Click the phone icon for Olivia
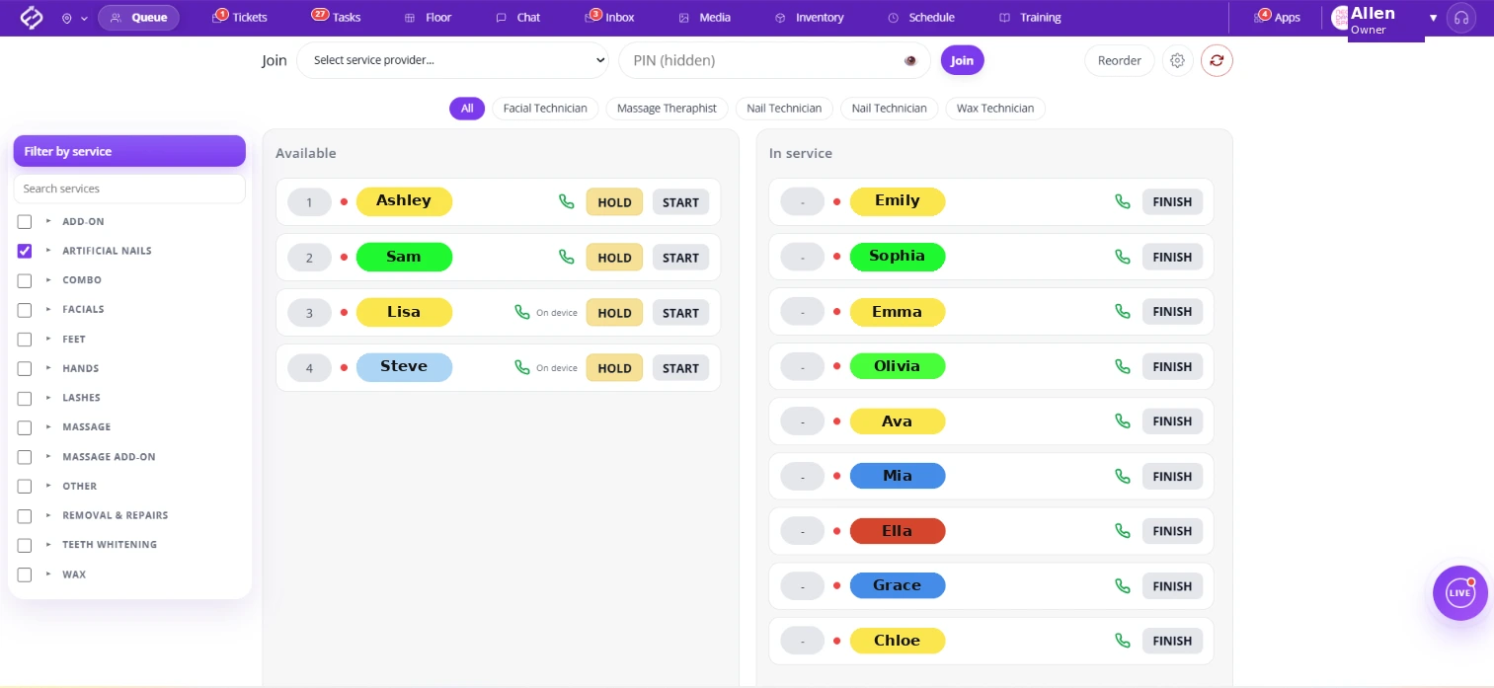 click(x=1123, y=366)
